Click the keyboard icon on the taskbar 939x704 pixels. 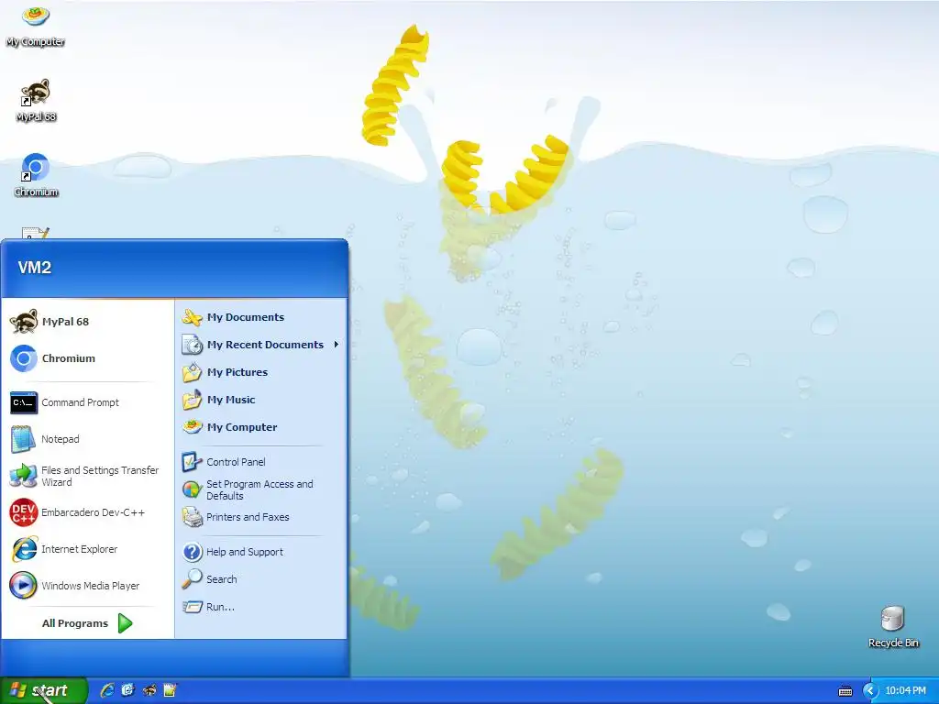pyautogui.click(x=845, y=691)
